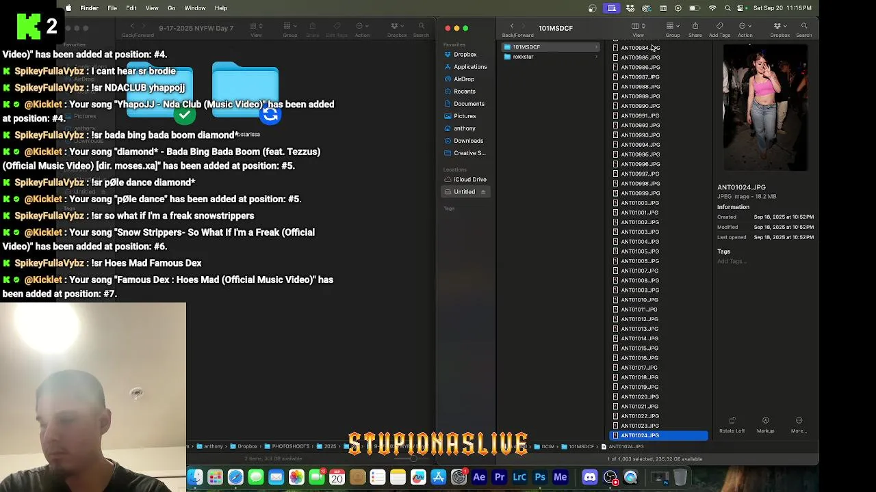Open Launchpad in the Dock
Viewport: 876px width, 492px height.
point(215,477)
